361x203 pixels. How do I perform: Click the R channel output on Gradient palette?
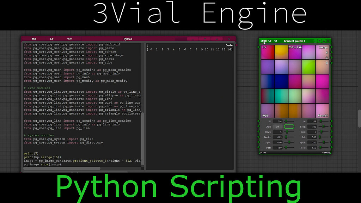pos(326,53)
